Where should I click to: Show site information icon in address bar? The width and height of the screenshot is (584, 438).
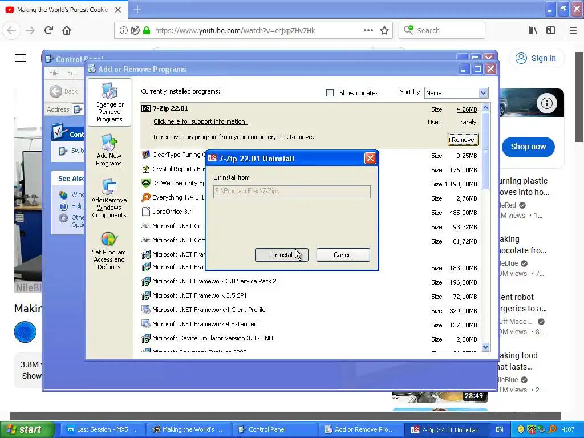123,31
